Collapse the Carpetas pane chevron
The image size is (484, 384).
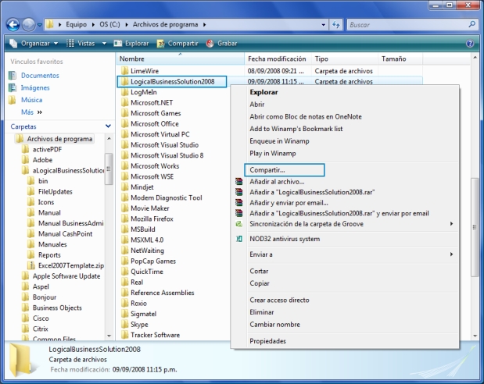tap(108, 126)
